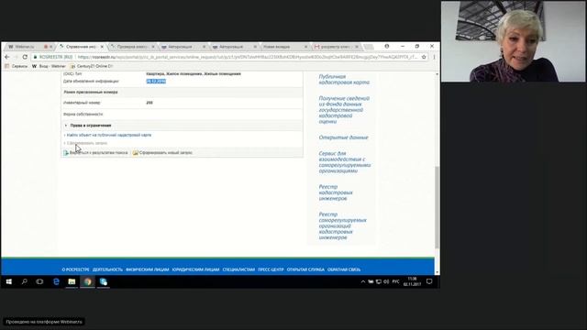Open File Explorer from the taskbar
Viewport: 587px width, 330px height.
pyautogui.click(x=72, y=281)
